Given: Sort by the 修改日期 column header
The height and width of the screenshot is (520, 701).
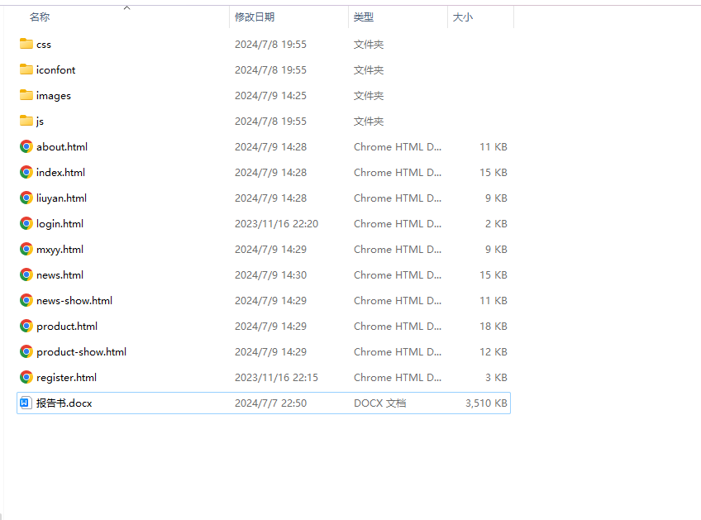Looking at the screenshot, I should 255,17.
